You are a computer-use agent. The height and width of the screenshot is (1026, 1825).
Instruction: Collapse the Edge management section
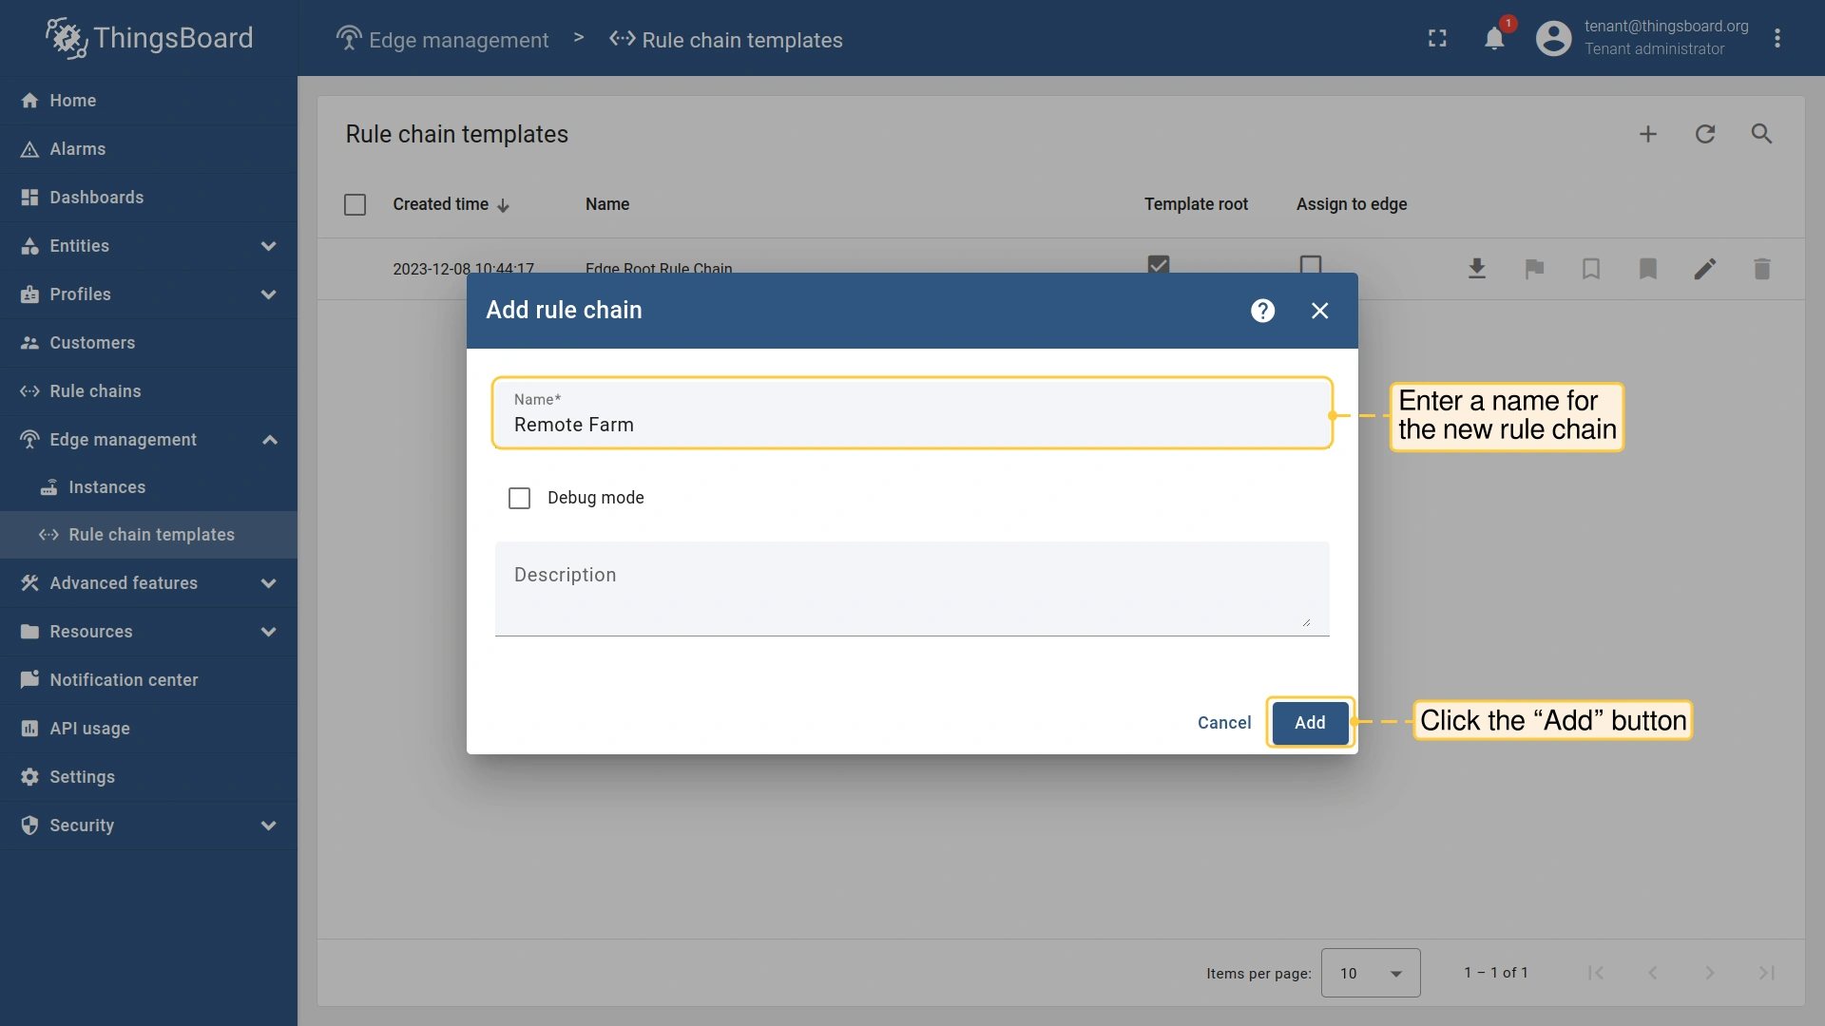click(269, 440)
